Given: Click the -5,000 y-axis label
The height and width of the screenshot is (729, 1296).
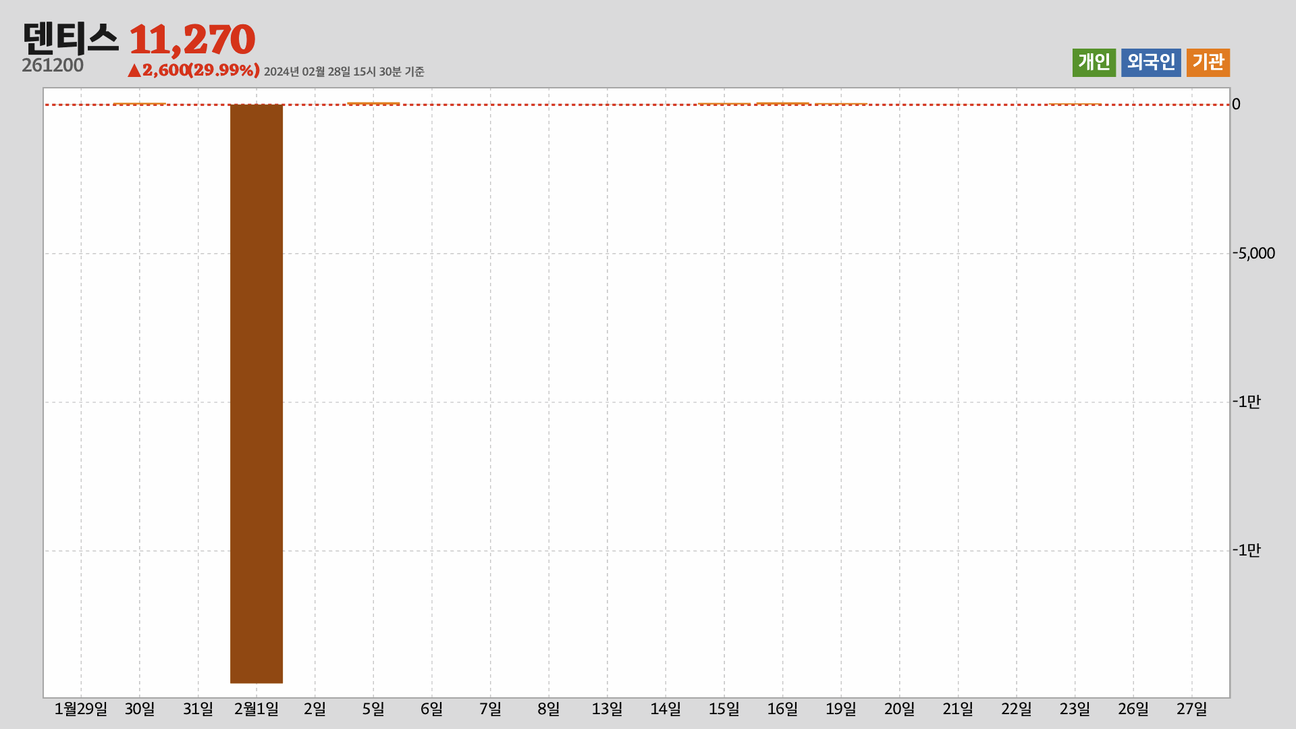Looking at the screenshot, I should pos(1253,253).
